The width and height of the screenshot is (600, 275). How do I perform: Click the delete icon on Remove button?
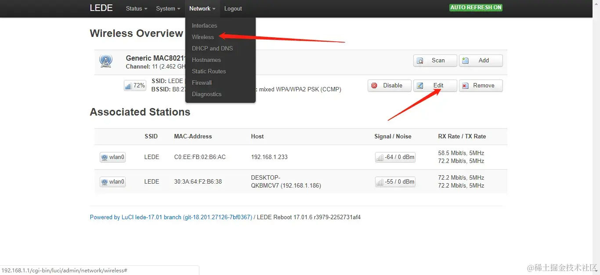(x=466, y=86)
